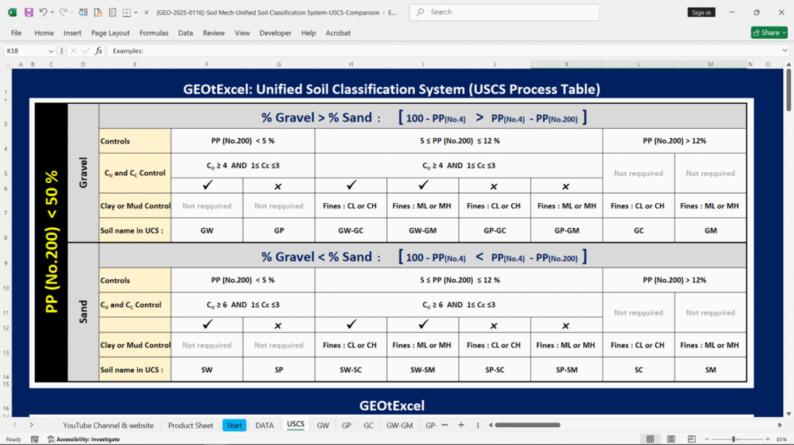Open the Help ribbon tab

tap(309, 33)
